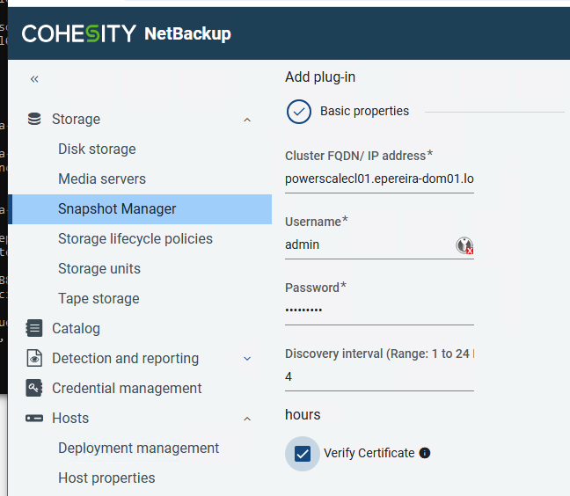Collapse the Hosts section chevron
This screenshot has width=570, height=496.
(247, 419)
